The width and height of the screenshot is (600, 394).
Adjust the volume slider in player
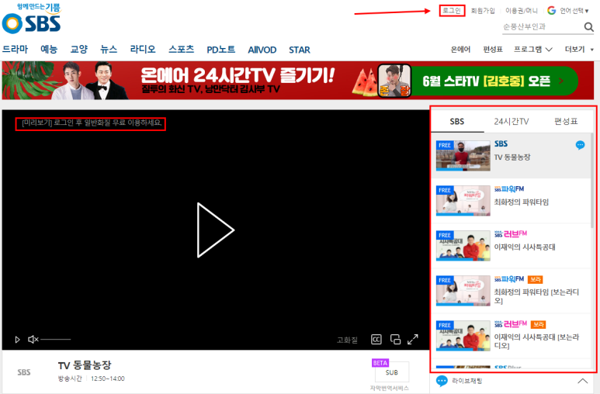pos(56,339)
